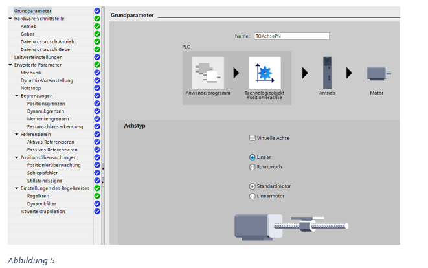Open the Passives Referenzieren entry
The width and height of the screenshot is (428, 268).
click(52, 150)
